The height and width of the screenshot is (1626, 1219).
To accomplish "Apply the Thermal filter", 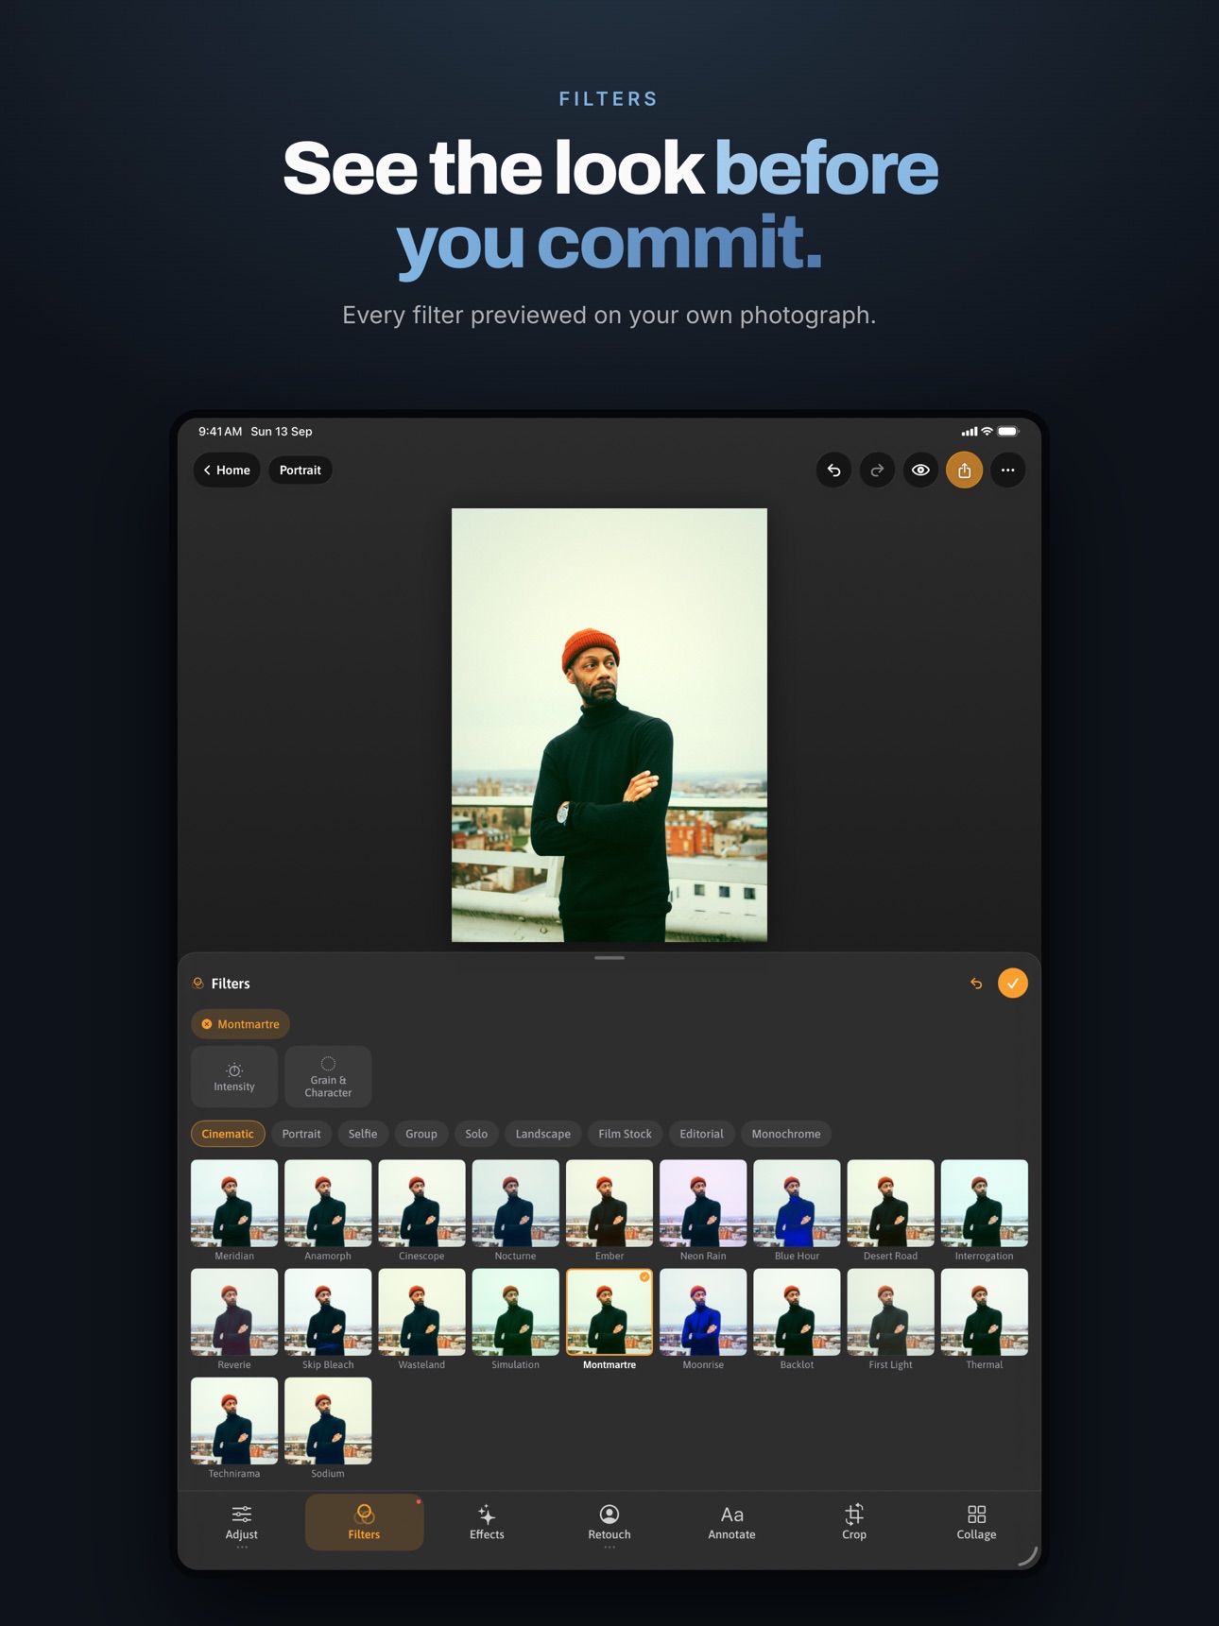I will click(984, 1312).
